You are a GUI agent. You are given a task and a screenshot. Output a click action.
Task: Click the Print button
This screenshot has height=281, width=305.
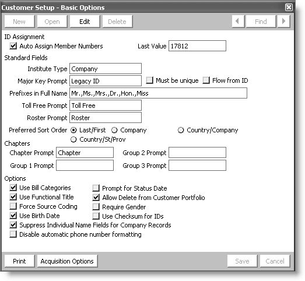pyautogui.click(x=19, y=261)
